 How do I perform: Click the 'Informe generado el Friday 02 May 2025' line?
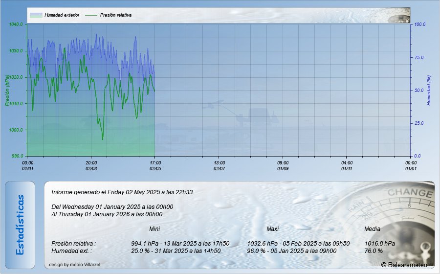point(122,192)
